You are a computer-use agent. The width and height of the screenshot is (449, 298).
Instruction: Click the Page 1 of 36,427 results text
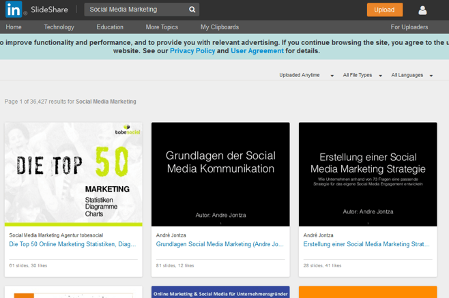point(70,102)
